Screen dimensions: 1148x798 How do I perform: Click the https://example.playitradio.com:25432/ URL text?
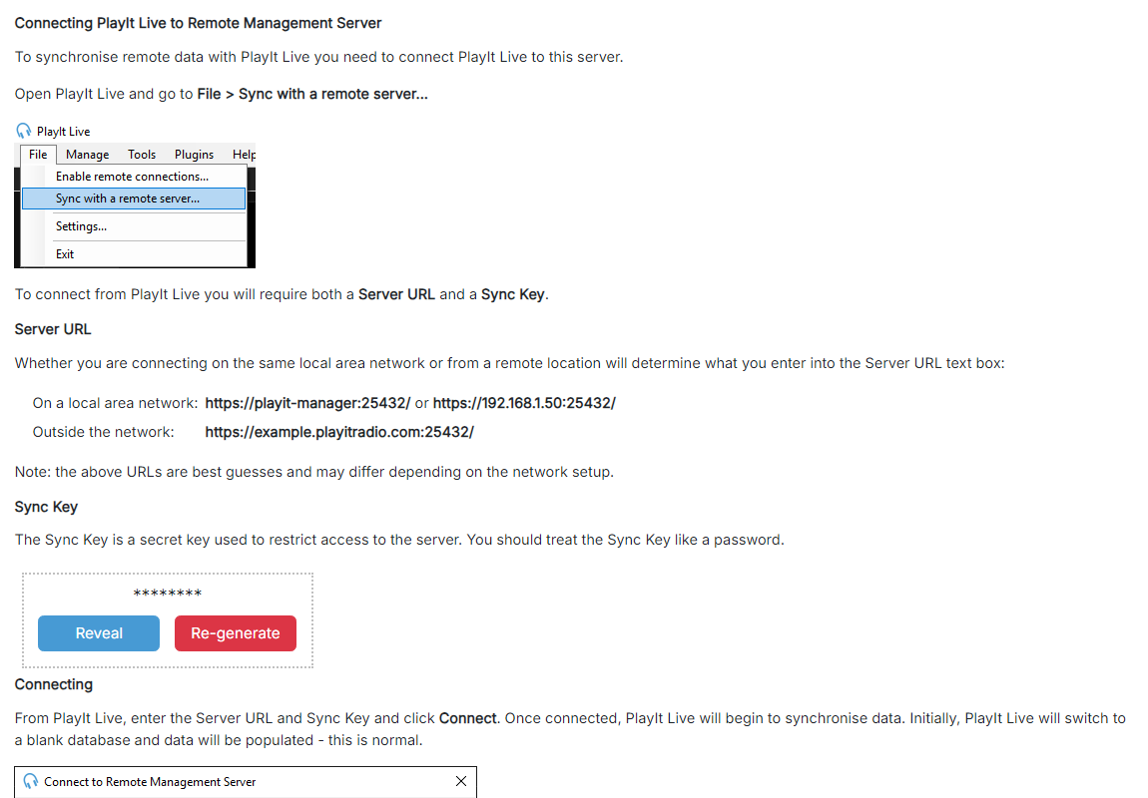point(339,432)
